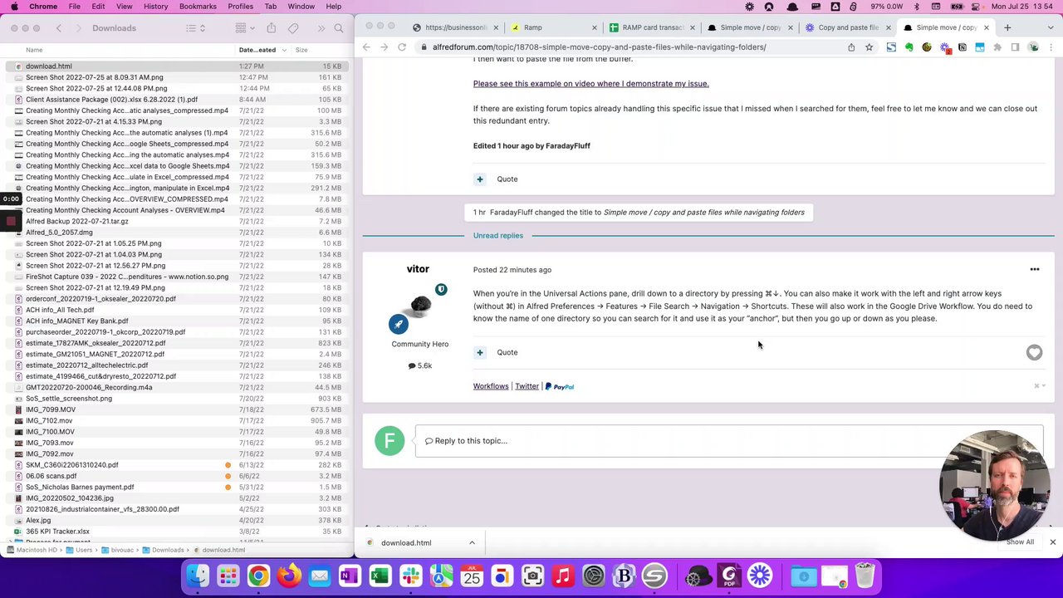Viewport: 1063px width, 598px height.
Task: Sort Finder list by Size column
Action: click(301, 50)
